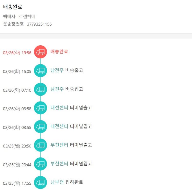Screen dimensions: 192x190
Task: Click truck icon beside 남부천 집하완료
Action: point(40,182)
